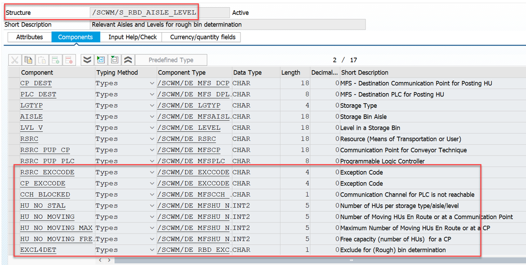This screenshot has width=526, height=265.
Task: Open Typing Method dropdown for LGTYP
Action: coord(152,106)
